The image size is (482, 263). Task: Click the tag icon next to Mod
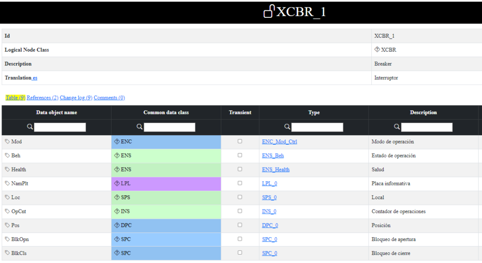click(7, 141)
